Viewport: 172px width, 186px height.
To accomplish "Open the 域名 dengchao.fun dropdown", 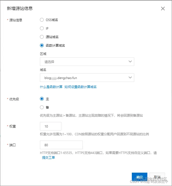I will 87,78.
